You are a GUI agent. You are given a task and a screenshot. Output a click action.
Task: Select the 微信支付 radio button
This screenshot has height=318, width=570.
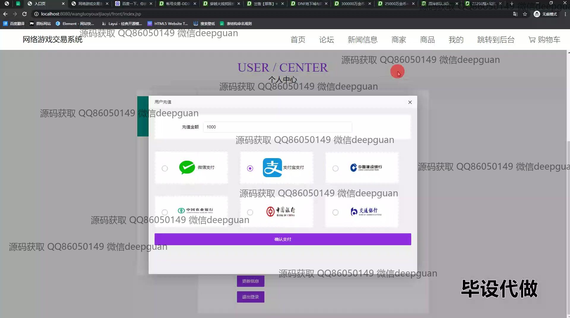coord(165,168)
